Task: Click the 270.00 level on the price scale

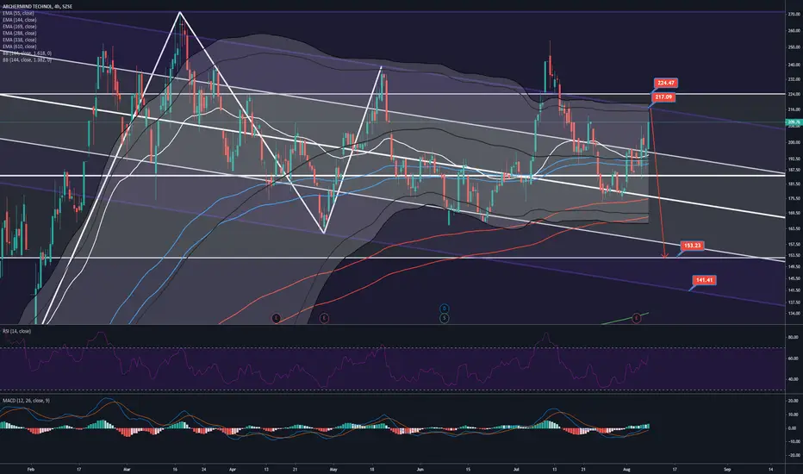Action: click(794, 15)
